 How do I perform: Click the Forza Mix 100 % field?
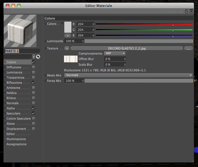pos(74,81)
